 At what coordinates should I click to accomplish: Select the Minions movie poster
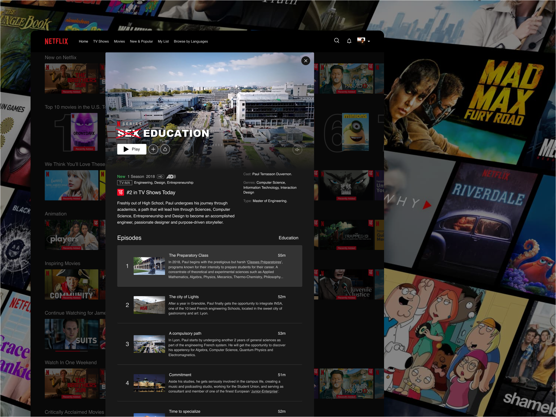point(355,132)
